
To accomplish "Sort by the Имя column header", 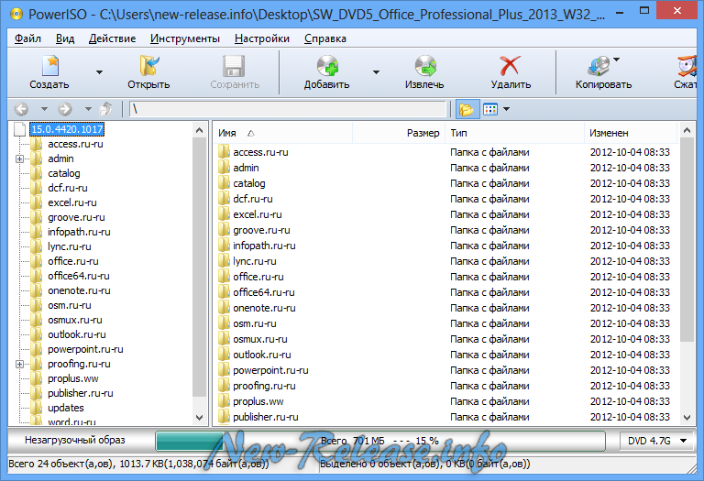I will [x=282, y=133].
